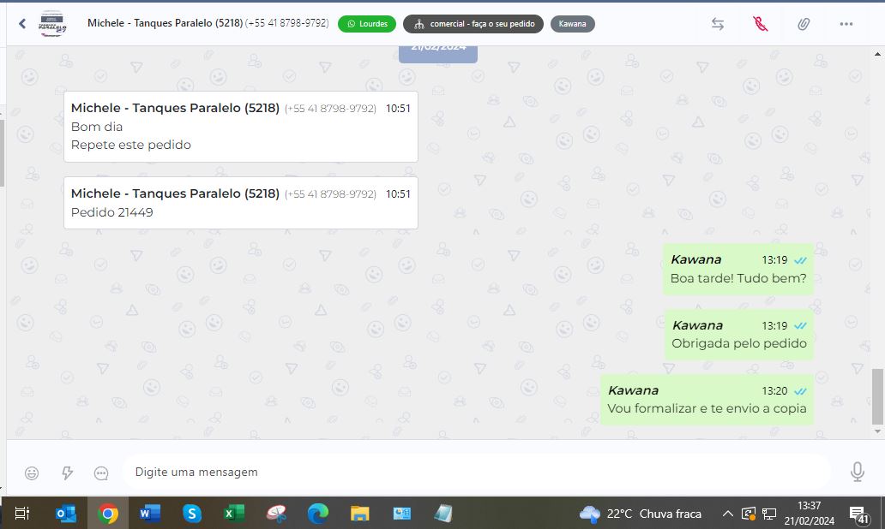885x529 pixels.
Task: Attach a file using the paperclip icon
Action: pos(804,24)
